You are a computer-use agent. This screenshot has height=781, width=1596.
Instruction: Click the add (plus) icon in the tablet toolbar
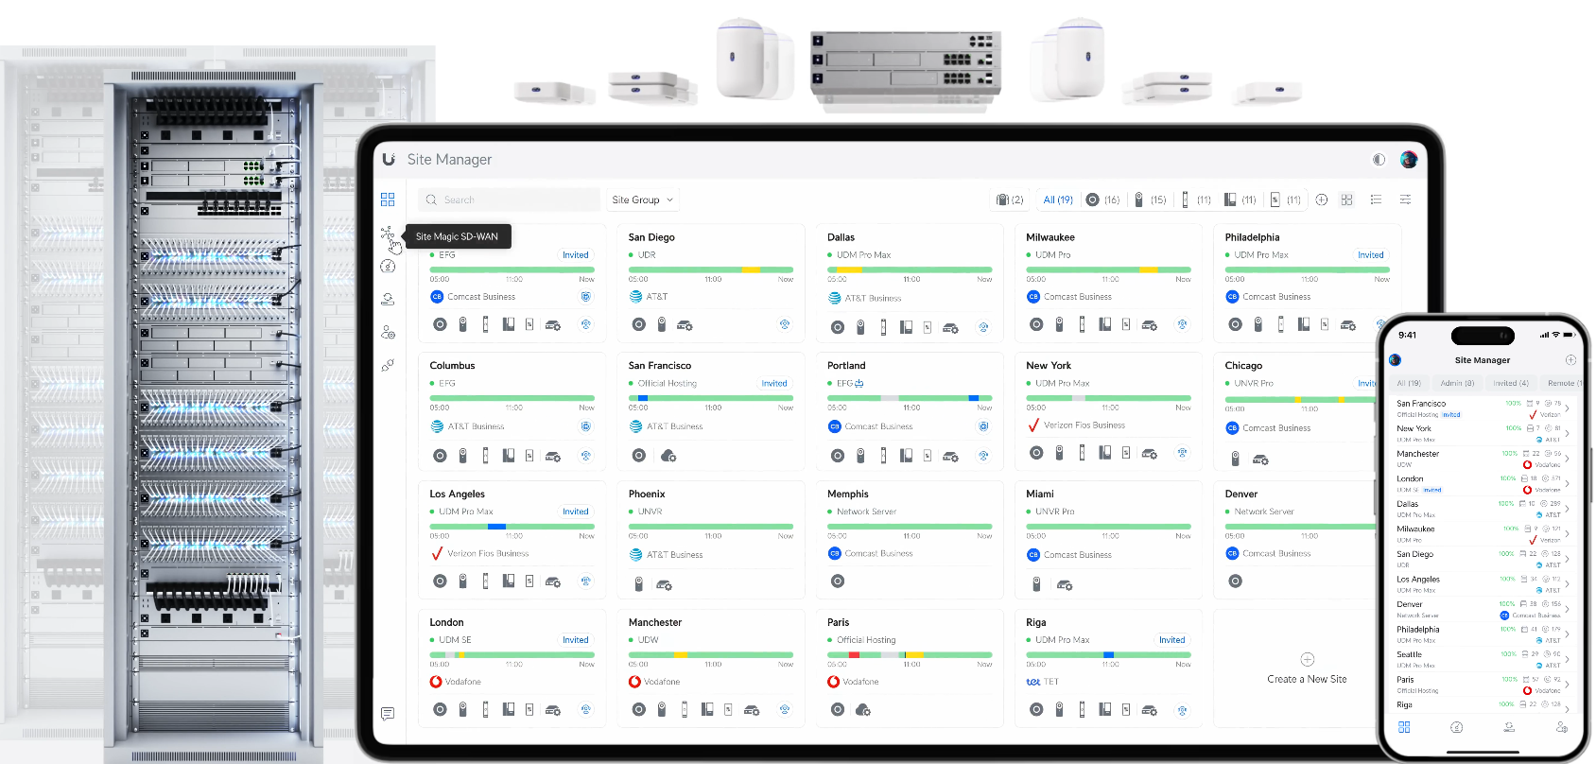point(1322,200)
